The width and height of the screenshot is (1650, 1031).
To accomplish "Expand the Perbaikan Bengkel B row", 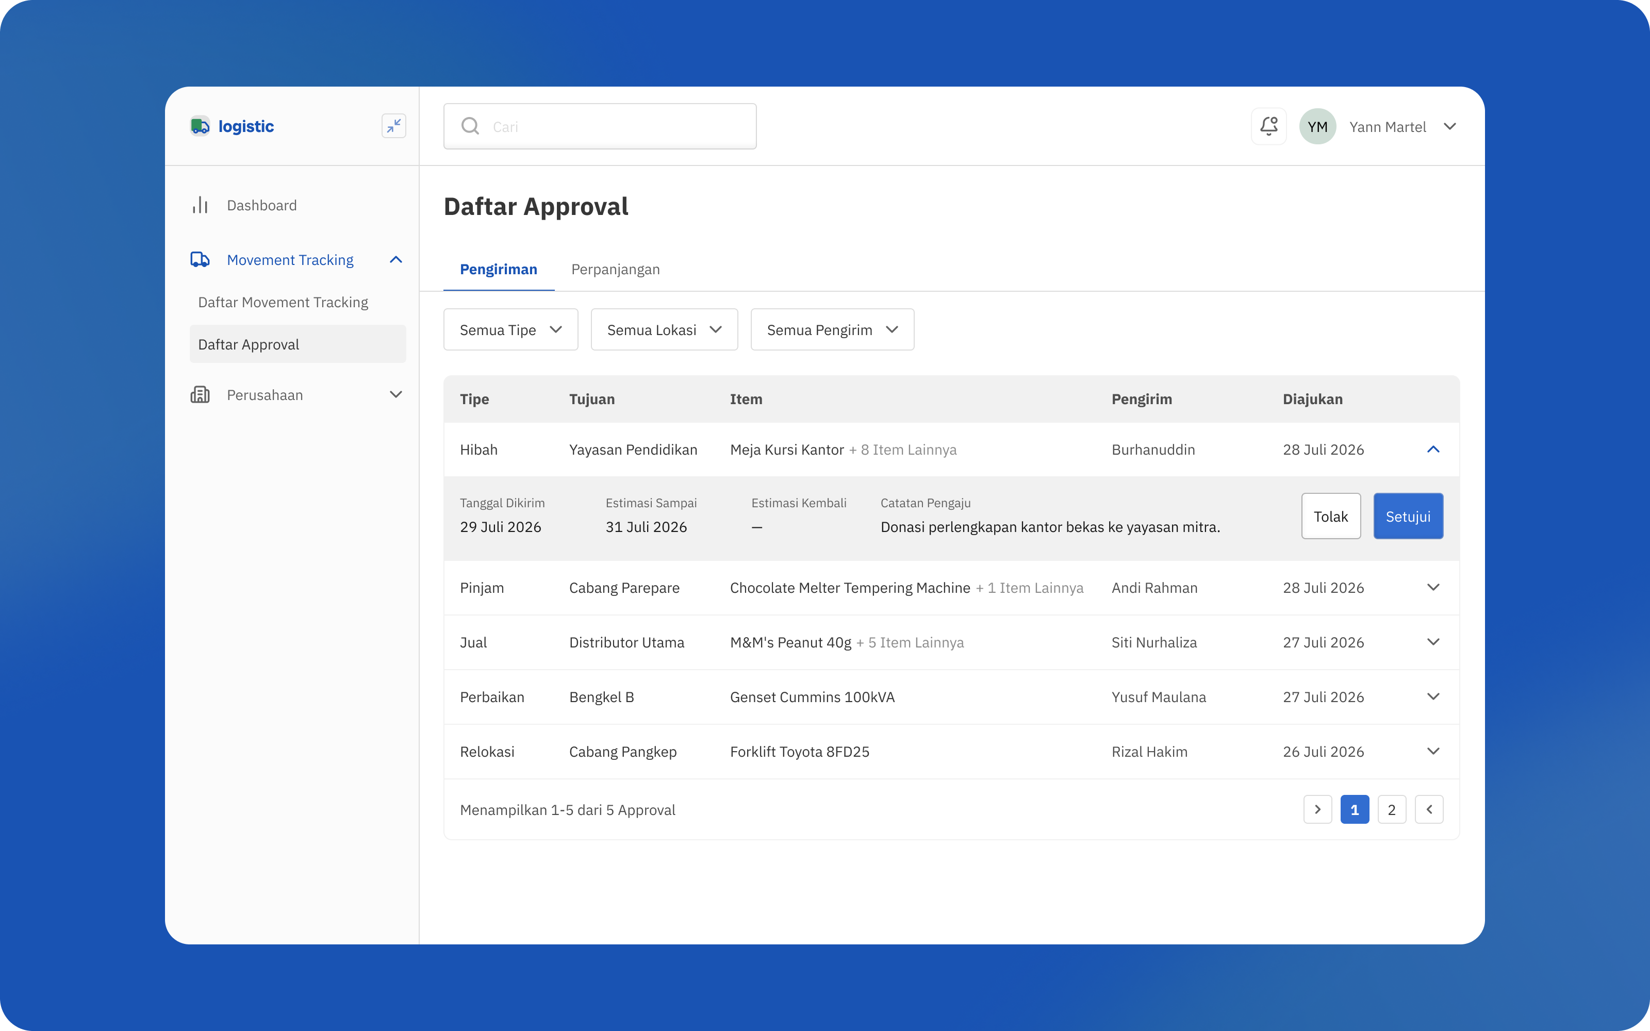I will [1433, 697].
